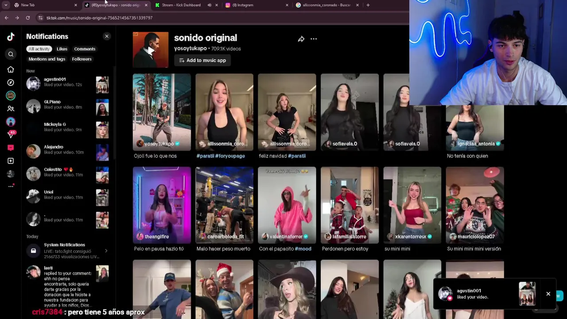Open a new browser tab
567x319 pixels.
coord(368,5)
